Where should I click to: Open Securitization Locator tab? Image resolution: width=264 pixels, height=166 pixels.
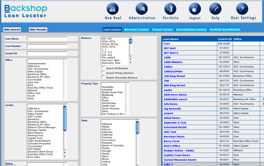(x=191, y=30)
